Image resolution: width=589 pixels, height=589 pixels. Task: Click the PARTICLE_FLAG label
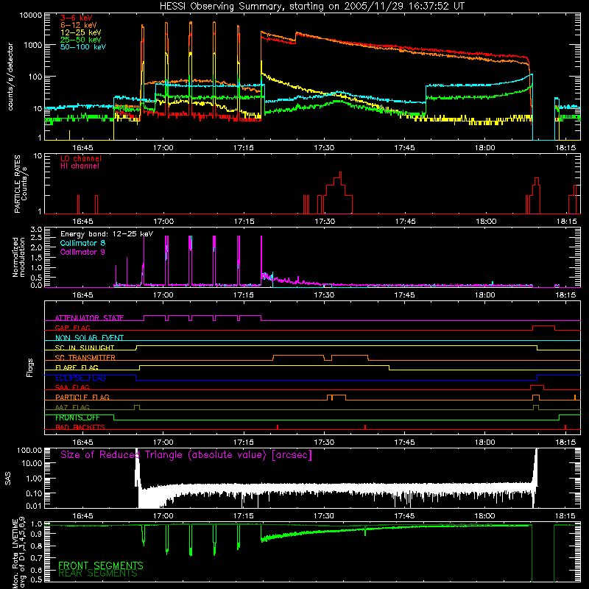pyautogui.click(x=82, y=398)
